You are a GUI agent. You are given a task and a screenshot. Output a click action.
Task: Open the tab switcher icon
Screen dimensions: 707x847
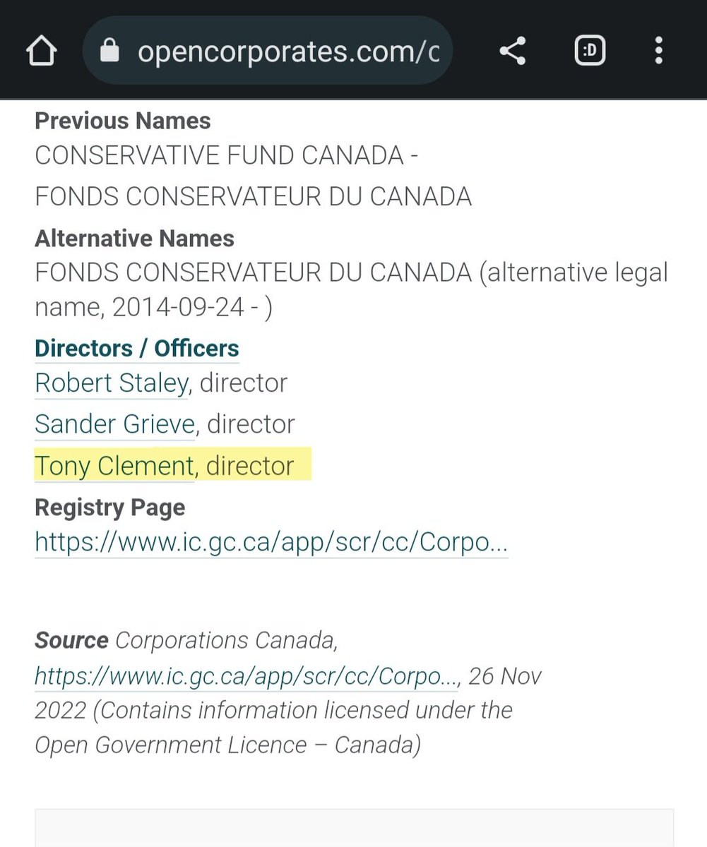pos(589,52)
